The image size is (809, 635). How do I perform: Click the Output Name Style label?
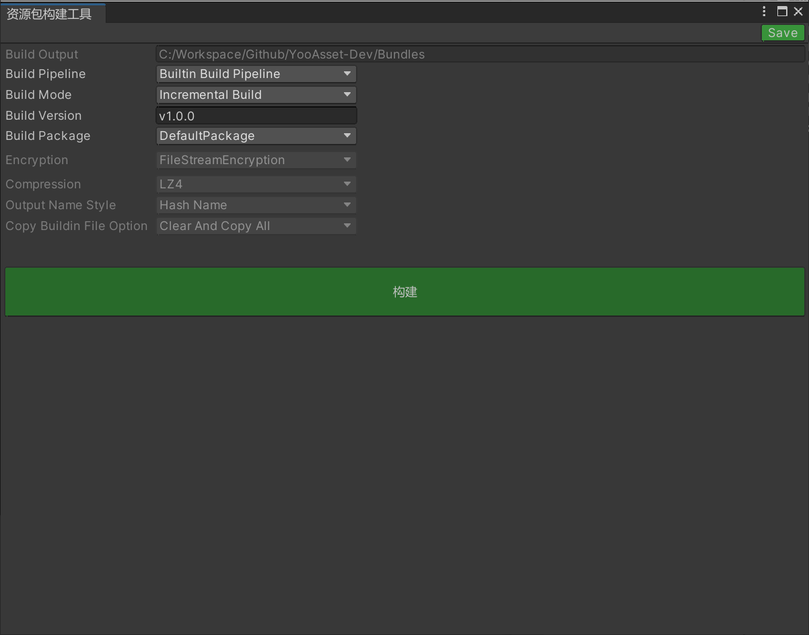click(x=61, y=205)
